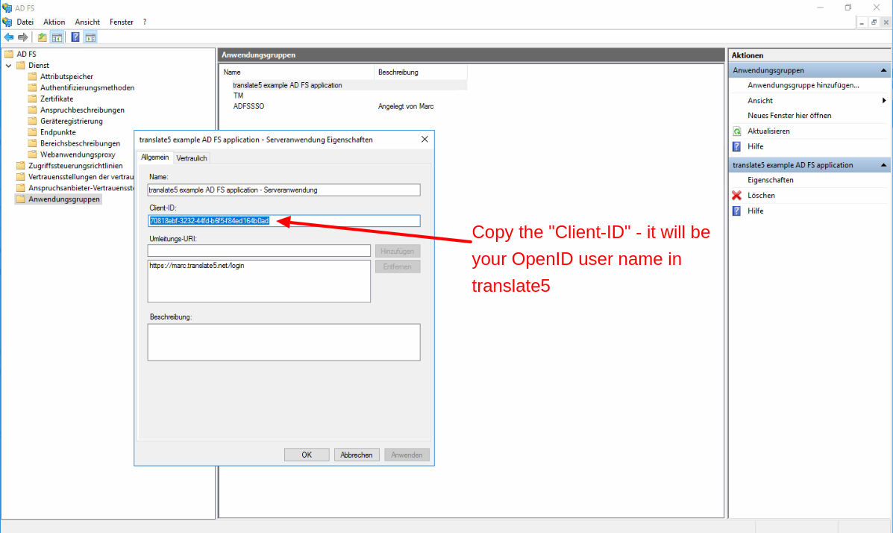This screenshot has height=533, width=893.
Task: Toggle the action pane toolbar icon
Action: pyautogui.click(x=90, y=37)
